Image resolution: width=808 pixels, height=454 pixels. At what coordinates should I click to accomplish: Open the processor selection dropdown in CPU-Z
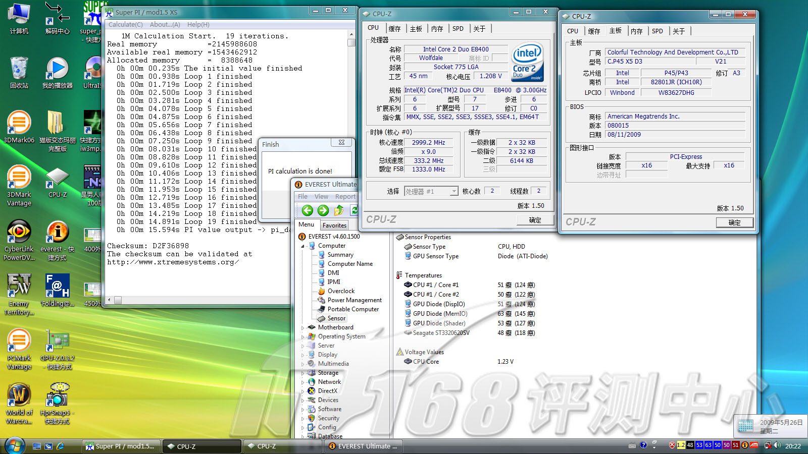click(453, 191)
